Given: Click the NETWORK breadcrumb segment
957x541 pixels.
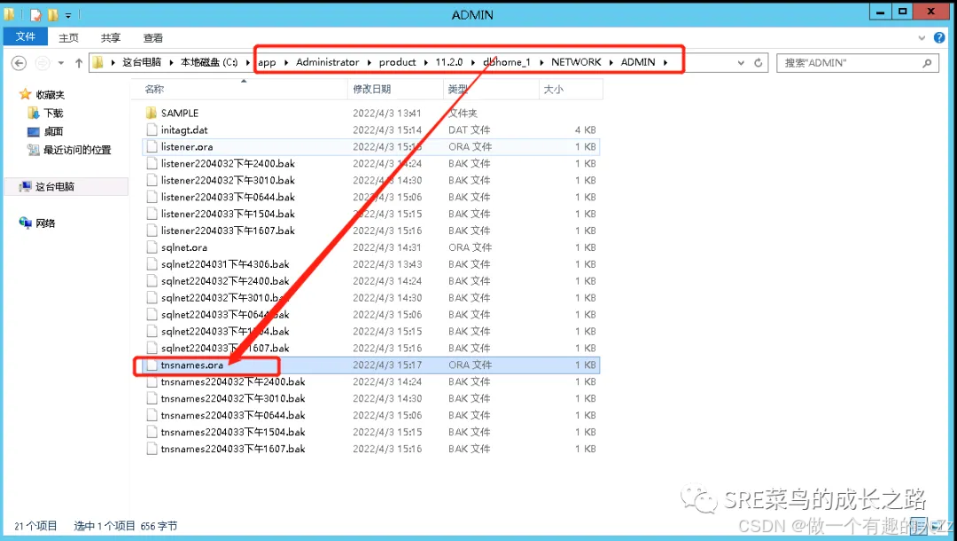Looking at the screenshot, I should (576, 62).
